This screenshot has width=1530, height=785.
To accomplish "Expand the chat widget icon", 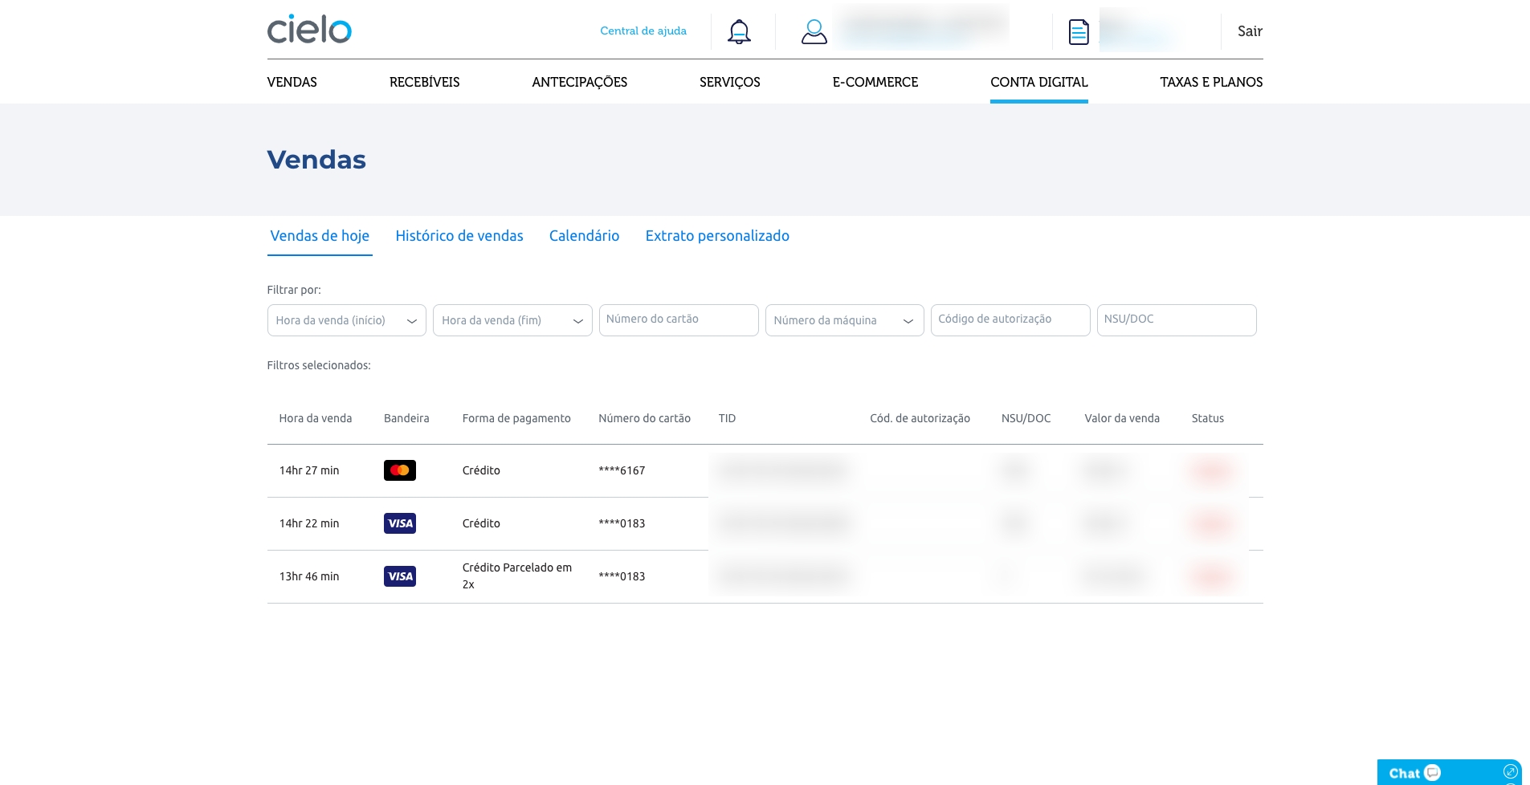I will (x=1510, y=772).
